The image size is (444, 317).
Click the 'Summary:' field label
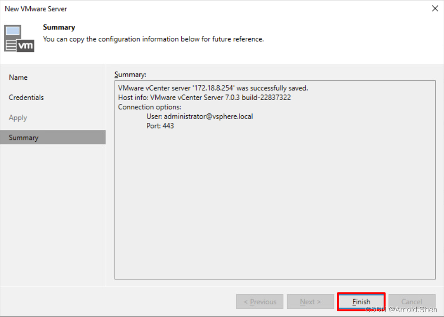130,75
